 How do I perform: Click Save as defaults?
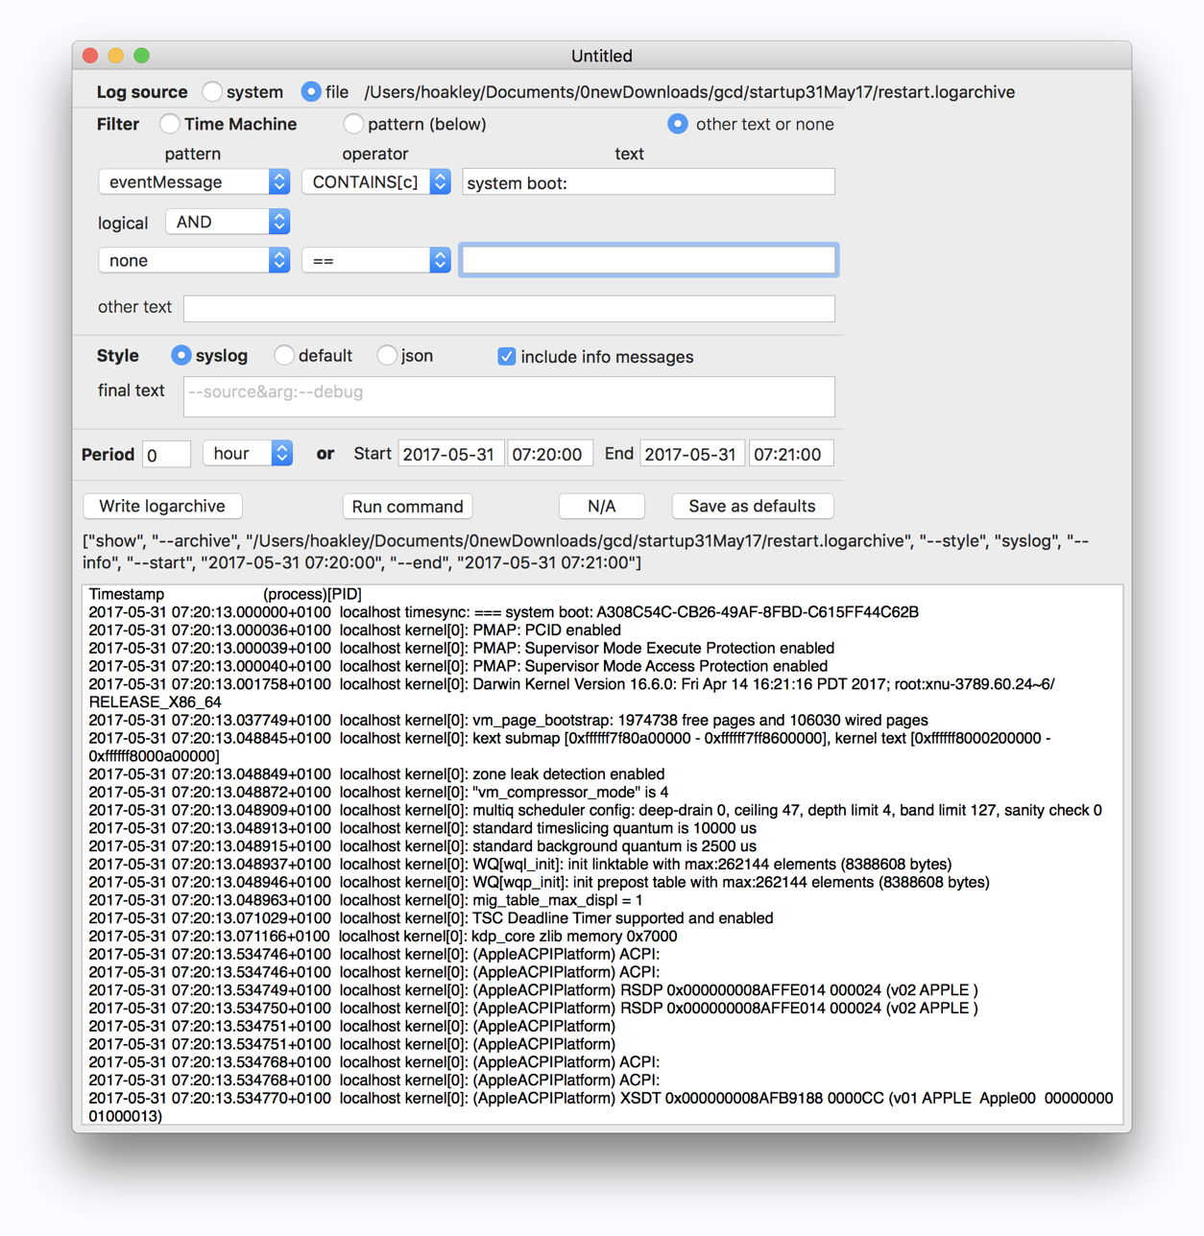[752, 506]
